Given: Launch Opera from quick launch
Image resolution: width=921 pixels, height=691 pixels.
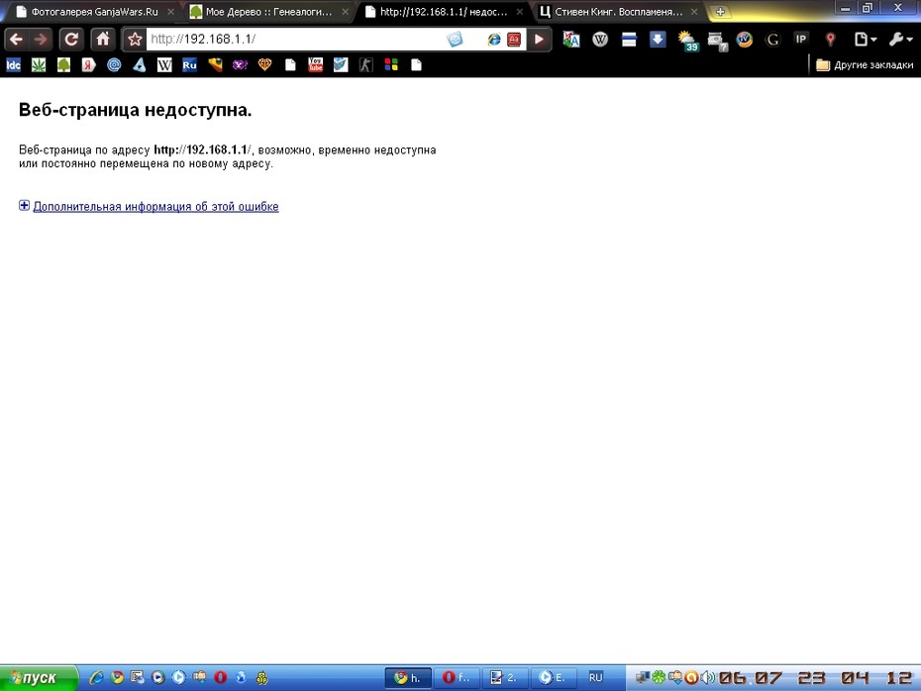Looking at the screenshot, I should (x=220, y=678).
